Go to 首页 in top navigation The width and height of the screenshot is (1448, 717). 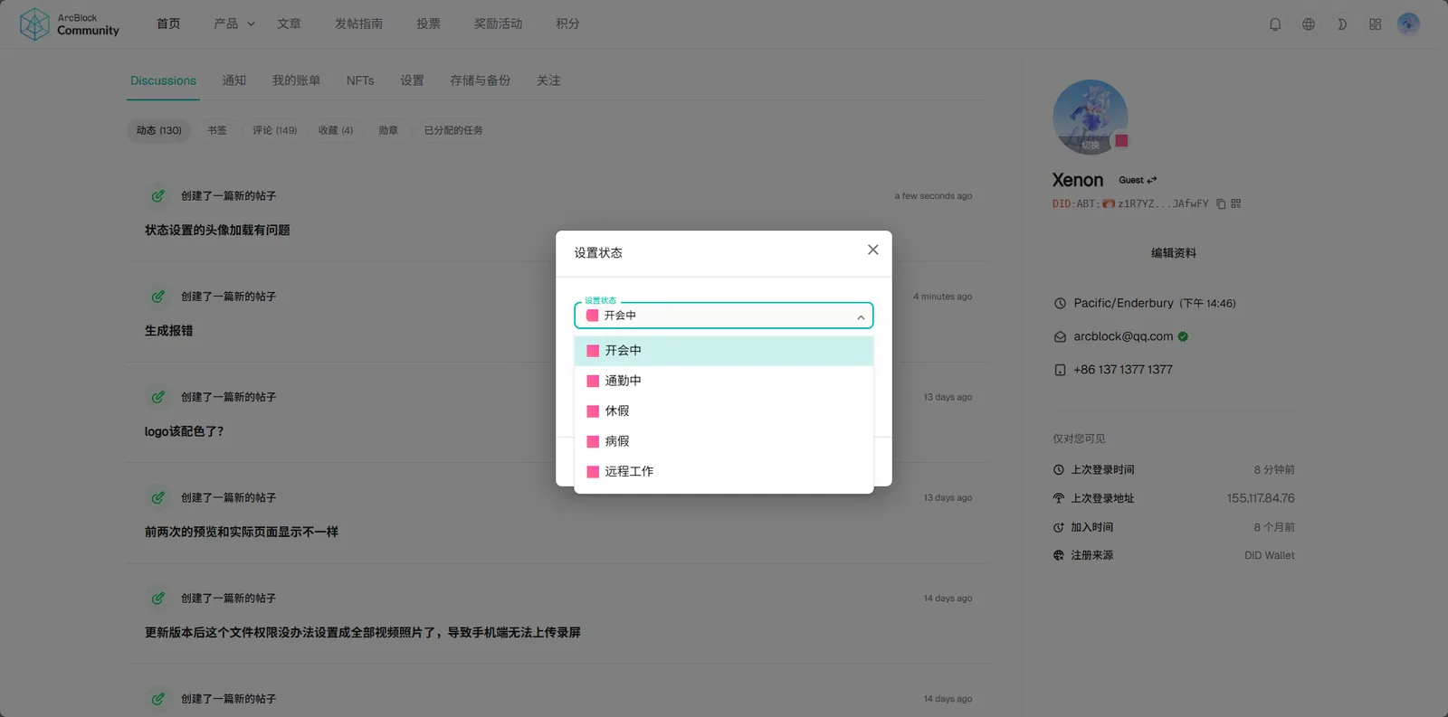[x=168, y=24]
